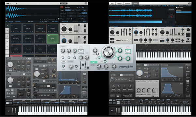Select the FLT tab in Mojito
Screen dimensions: 196x117
coord(93,62)
